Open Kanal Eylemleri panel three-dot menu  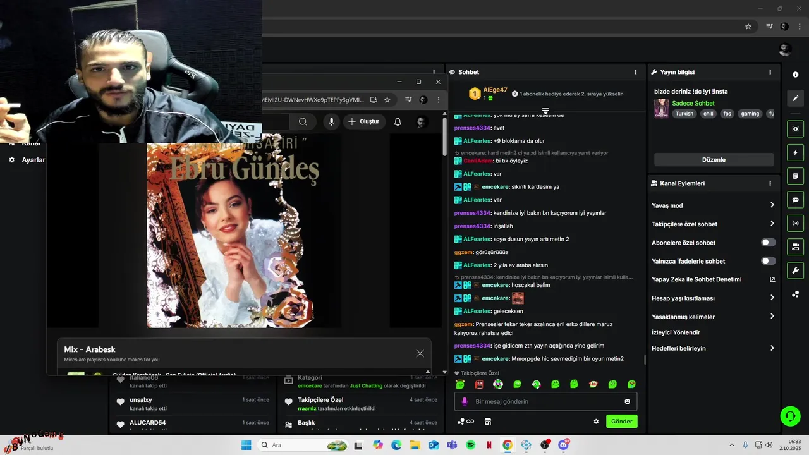770,183
